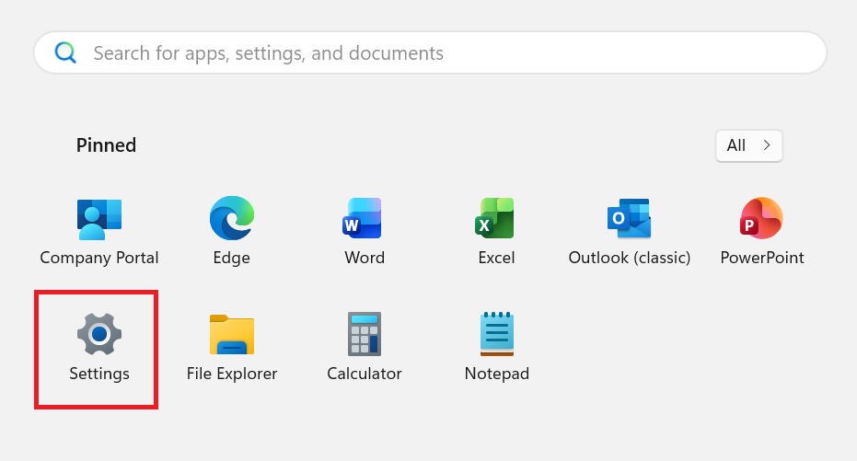Open the File Explorer folder icon
Image resolution: width=857 pixels, height=461 pixels.
(x=232, y=334)
